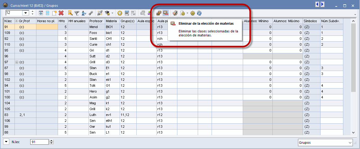The height and width of the screenshot is (149, 360).
Task: Click the N.lec column header
Action: (9, 21)
